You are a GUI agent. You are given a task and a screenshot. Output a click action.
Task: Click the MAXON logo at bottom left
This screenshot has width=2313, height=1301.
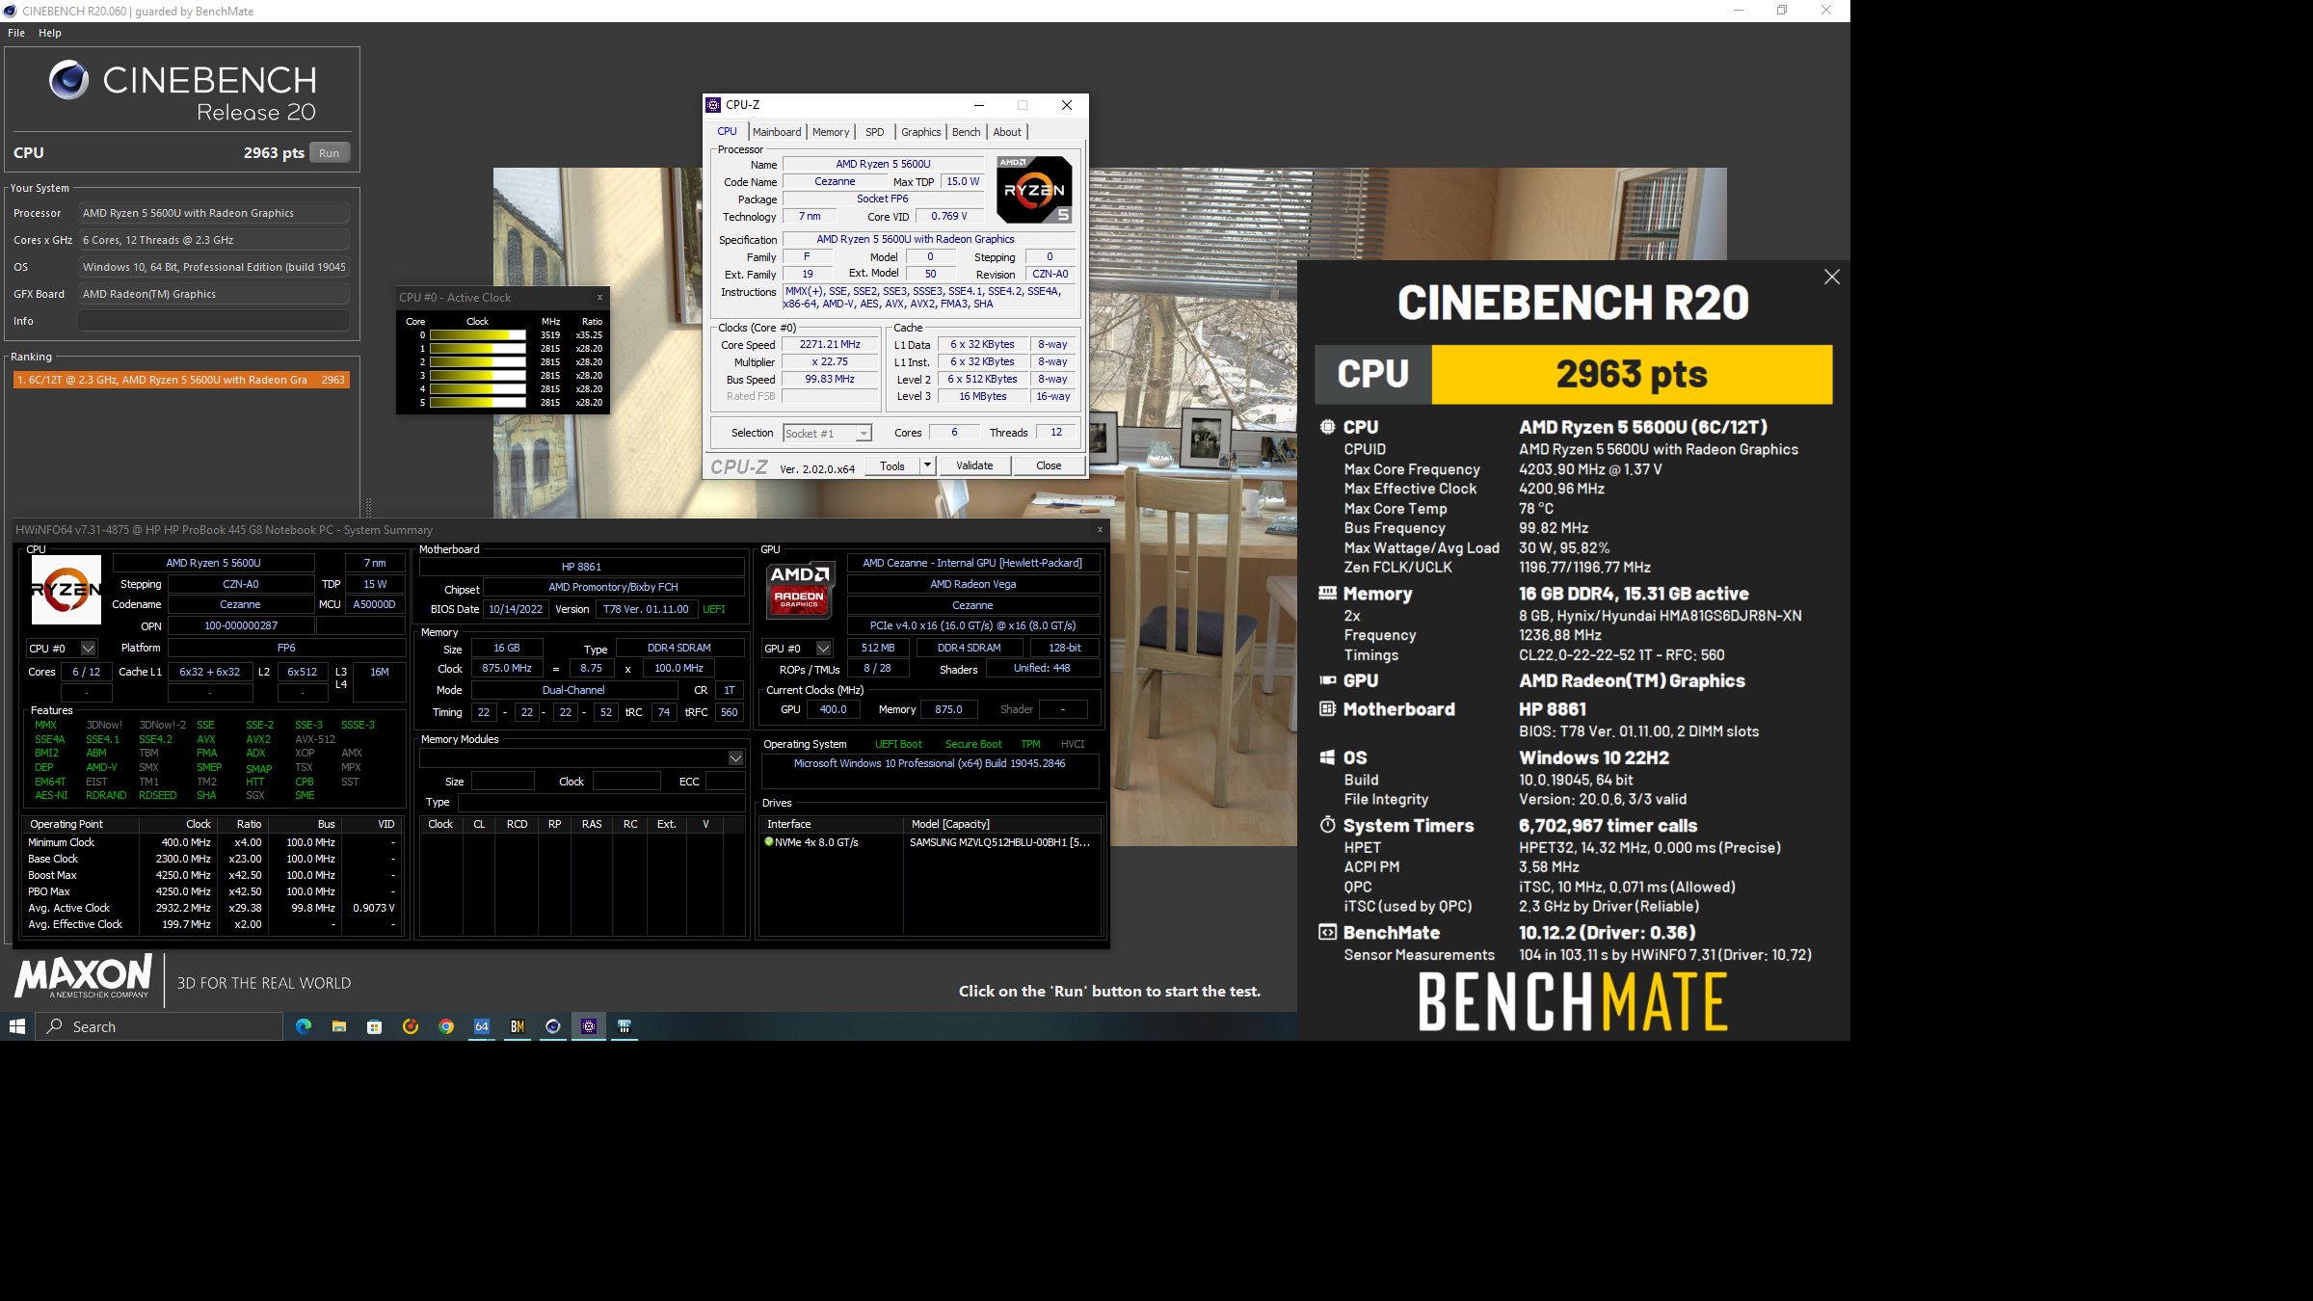pos(83,976)
